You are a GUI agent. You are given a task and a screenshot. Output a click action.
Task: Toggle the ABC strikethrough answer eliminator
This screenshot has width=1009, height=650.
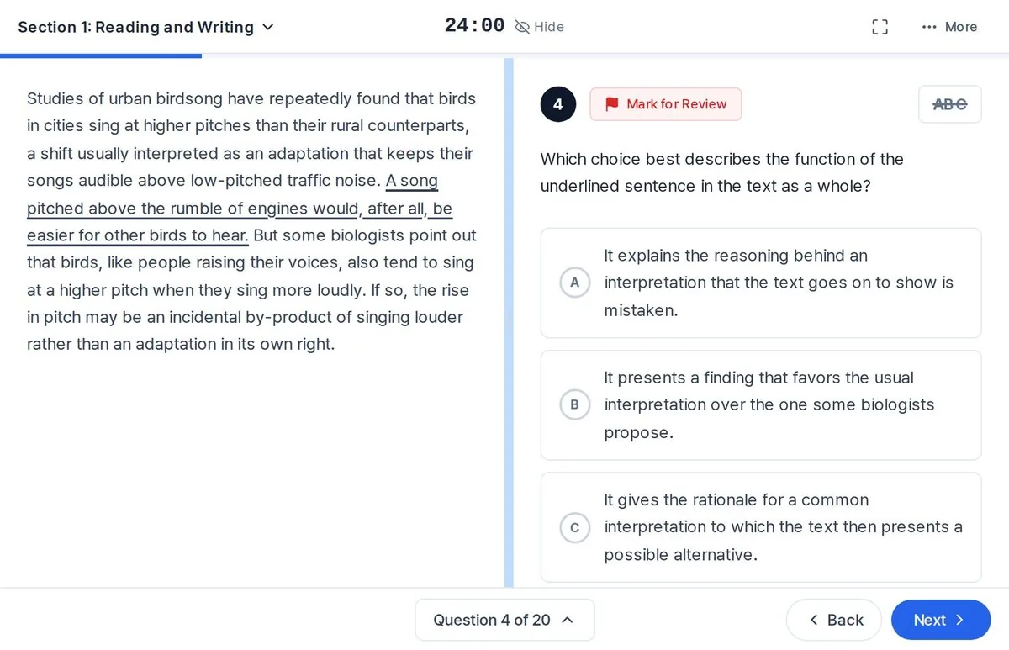pos(950,104)
